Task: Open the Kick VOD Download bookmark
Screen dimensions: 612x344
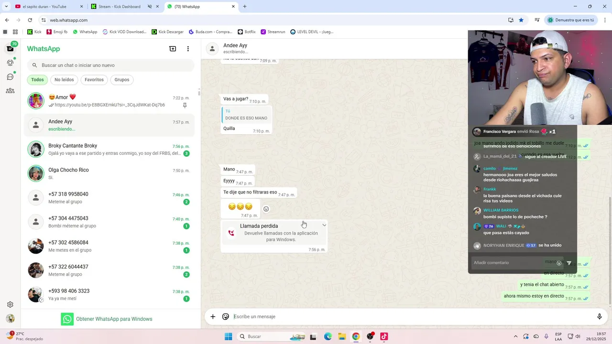Action: pyautogui.click(x=124, y=32)
